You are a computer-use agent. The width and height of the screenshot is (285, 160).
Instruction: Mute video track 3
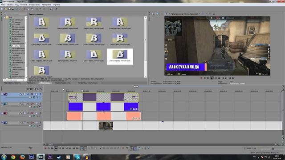coord(37,113)
